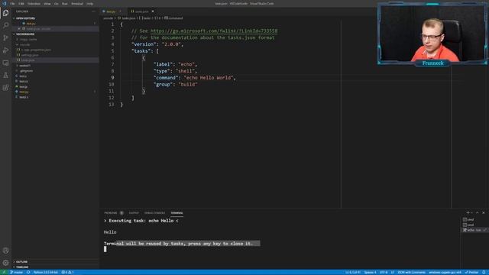The height and width of the screenshot is (275, 489).
Task: Open the Search view in activity bar
Action: click(x=5, y=25)
